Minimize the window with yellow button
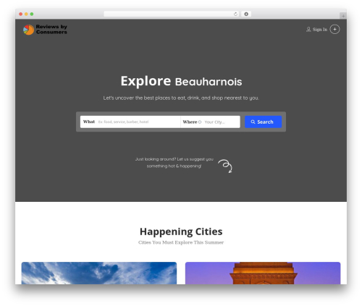The width and height of the screenshot is (362, 306). click(x=26, y=14)
